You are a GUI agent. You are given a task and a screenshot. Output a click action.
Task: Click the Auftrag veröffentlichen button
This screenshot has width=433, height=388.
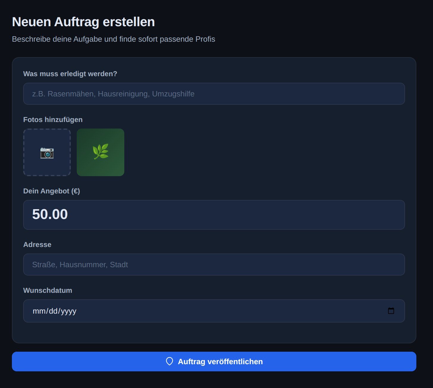214,362
